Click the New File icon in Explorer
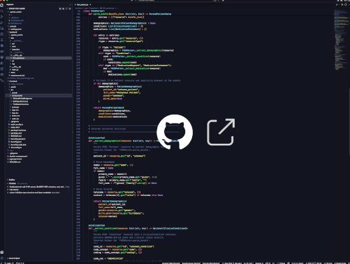The height and width of the screenshot is (264, 350). (60, 8)
